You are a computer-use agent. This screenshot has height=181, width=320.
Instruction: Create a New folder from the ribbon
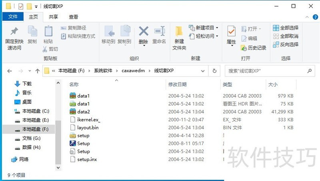tap(179, 38)
